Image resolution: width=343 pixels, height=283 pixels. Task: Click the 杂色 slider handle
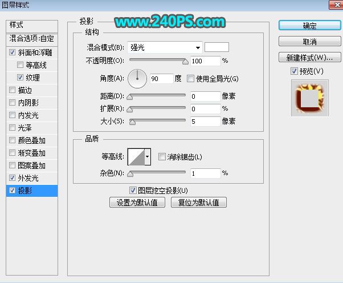[130, 174]
